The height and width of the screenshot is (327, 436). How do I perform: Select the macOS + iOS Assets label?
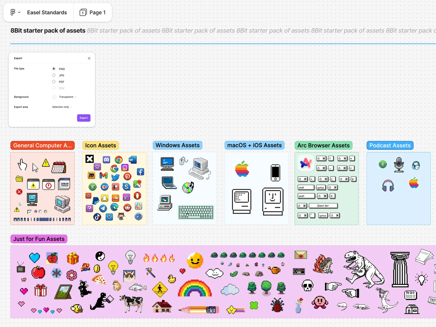[255, 145]
